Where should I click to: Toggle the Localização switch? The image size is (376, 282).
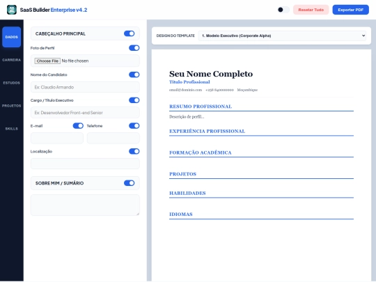134,151
